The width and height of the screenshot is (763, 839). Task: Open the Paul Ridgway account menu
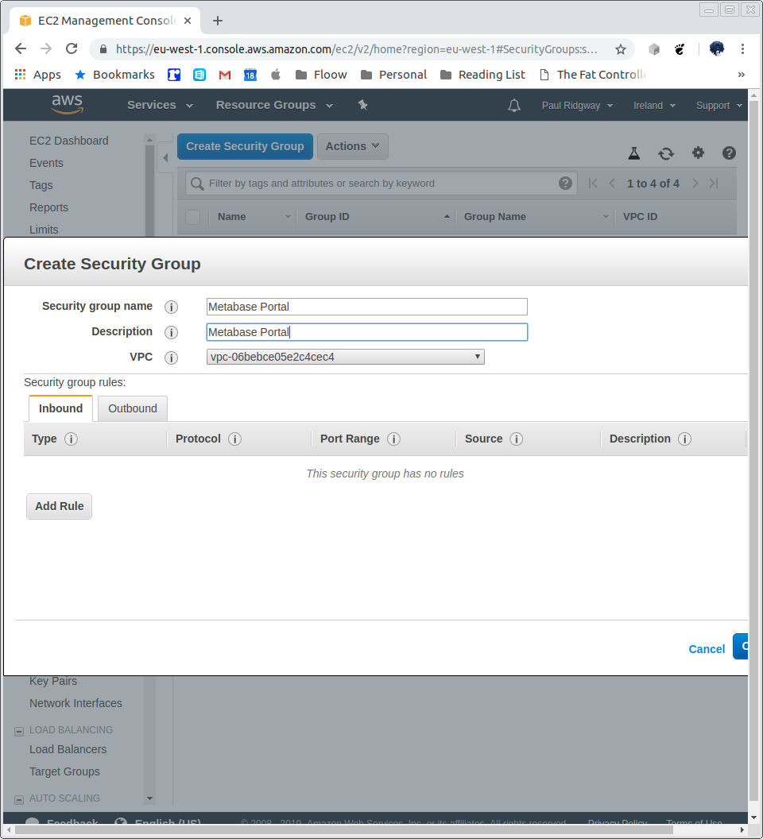tap(577, 106)
